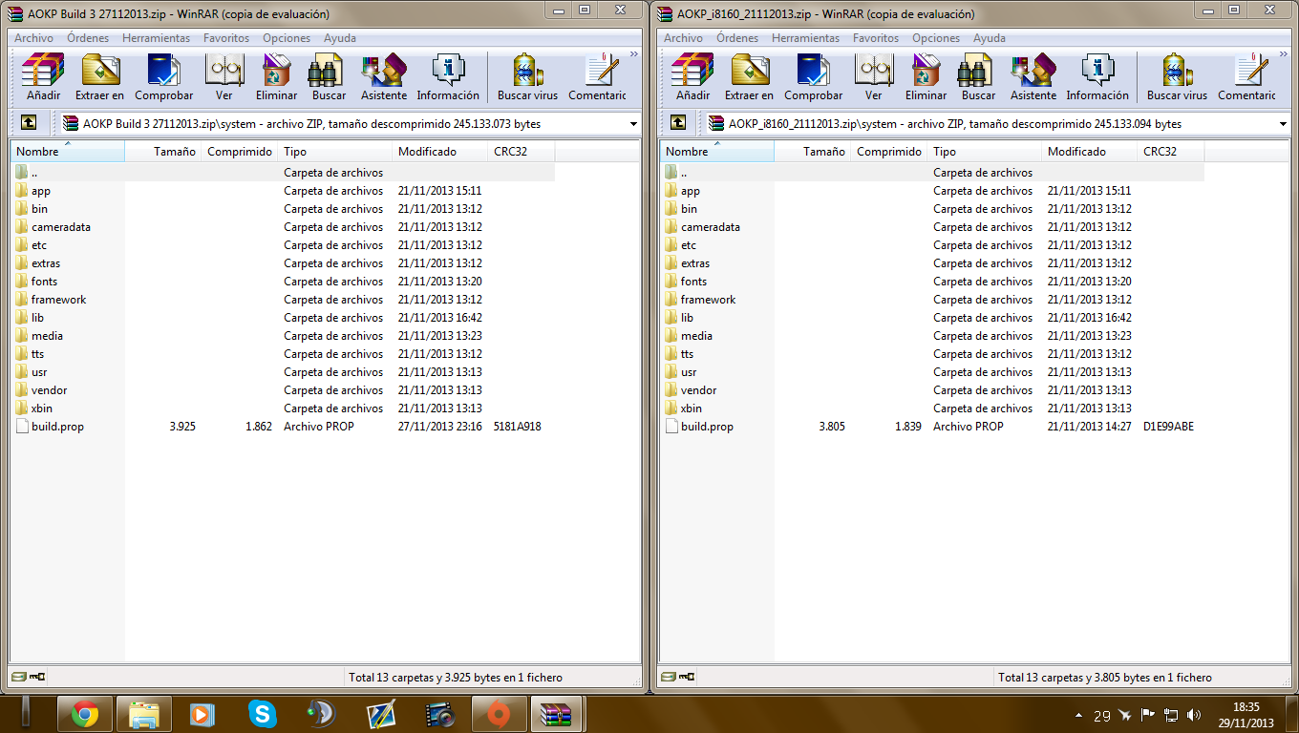Click the status bar drive and key icon in the left window
1299x733 pixels.
[28, 677]
